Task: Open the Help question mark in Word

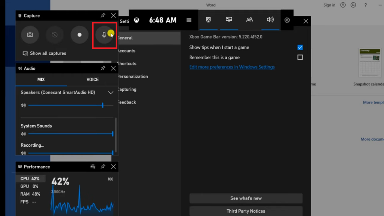Action: tap(365, 5)
